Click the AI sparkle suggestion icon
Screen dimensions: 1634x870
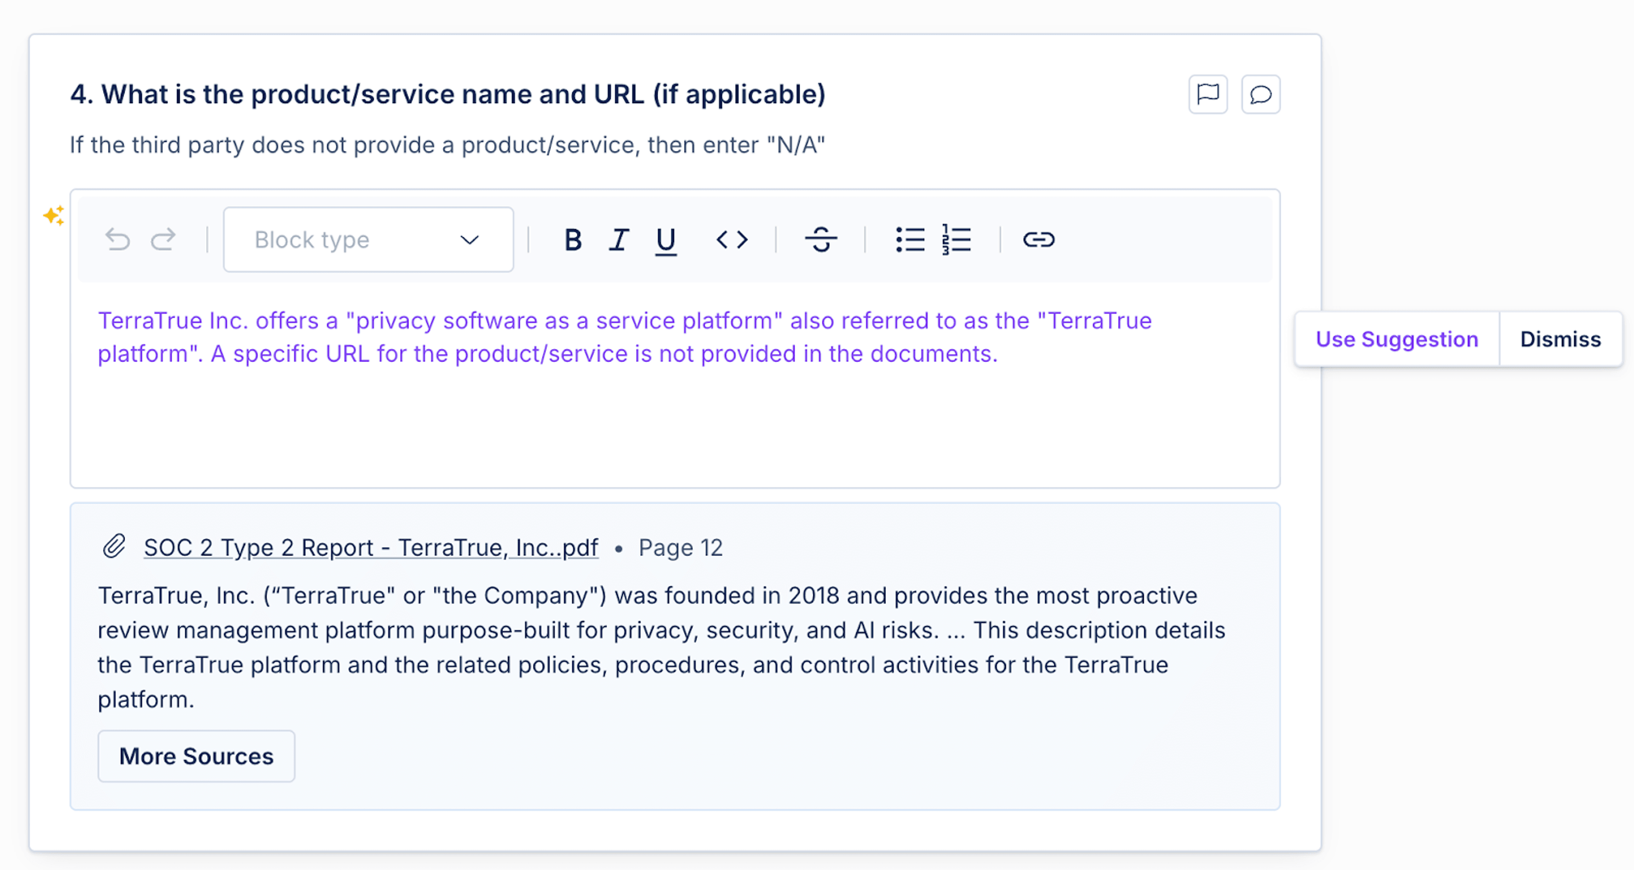click(x=54, y=216)
